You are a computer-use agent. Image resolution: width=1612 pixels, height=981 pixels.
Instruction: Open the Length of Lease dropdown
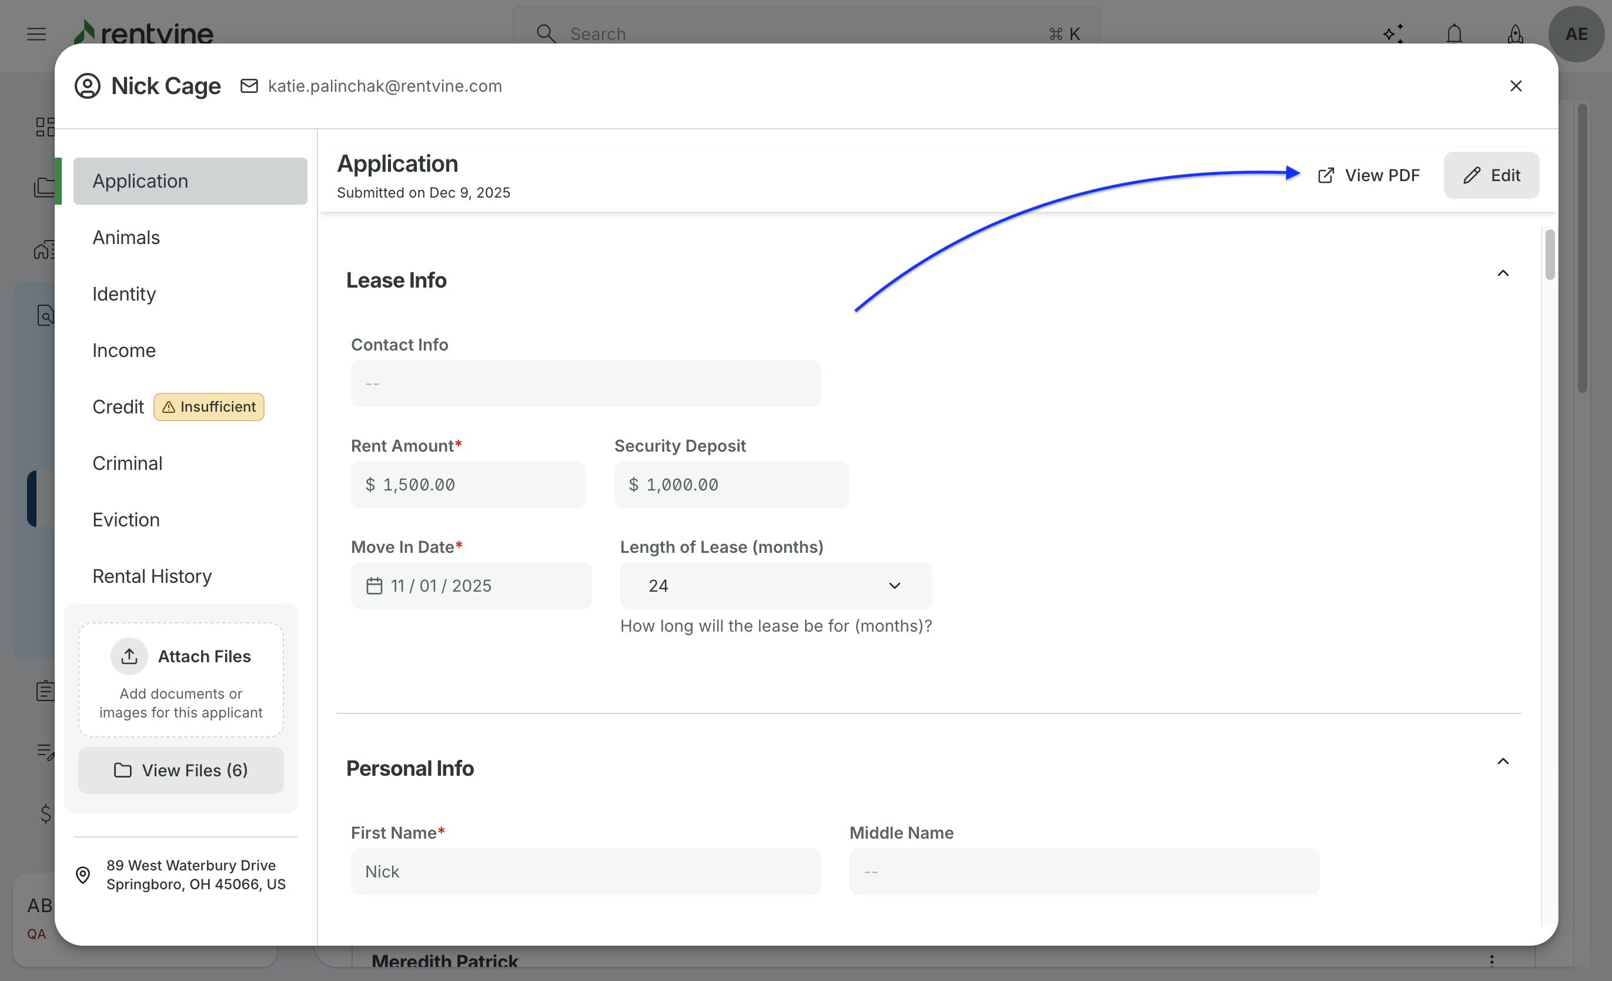tap(775, 585)
